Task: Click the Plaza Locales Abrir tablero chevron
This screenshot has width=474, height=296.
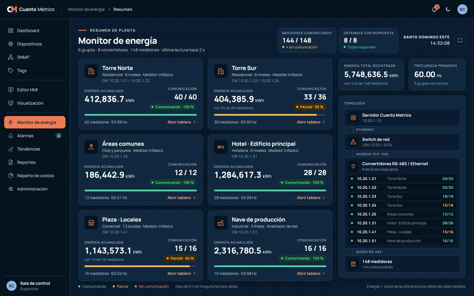Action: pos(194,274)
